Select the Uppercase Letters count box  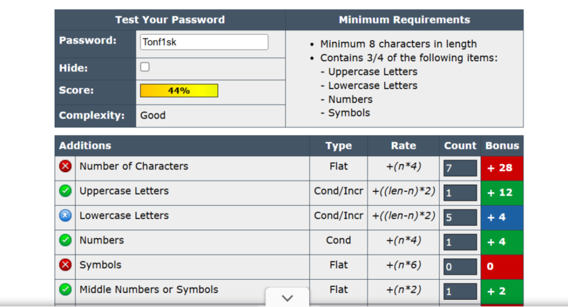(460, 193)
